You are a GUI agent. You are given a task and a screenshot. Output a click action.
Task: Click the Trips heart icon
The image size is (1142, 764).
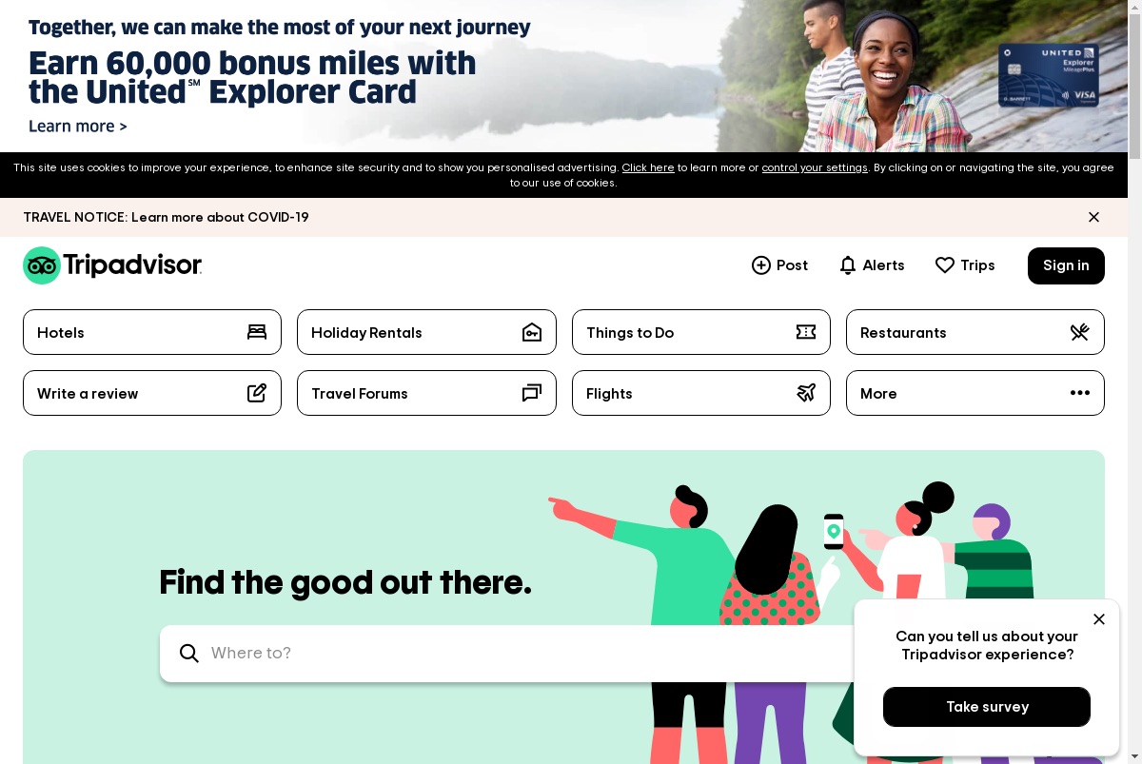tap(945, 265)
